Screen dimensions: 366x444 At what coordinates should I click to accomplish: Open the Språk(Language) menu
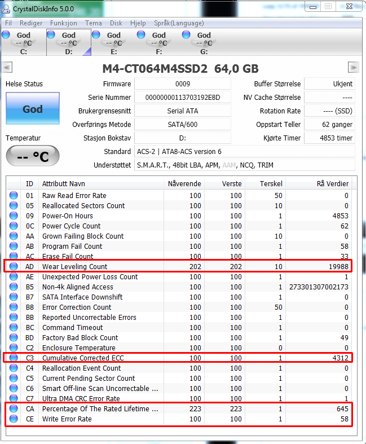pyautogui.click(x=179, y=23)
